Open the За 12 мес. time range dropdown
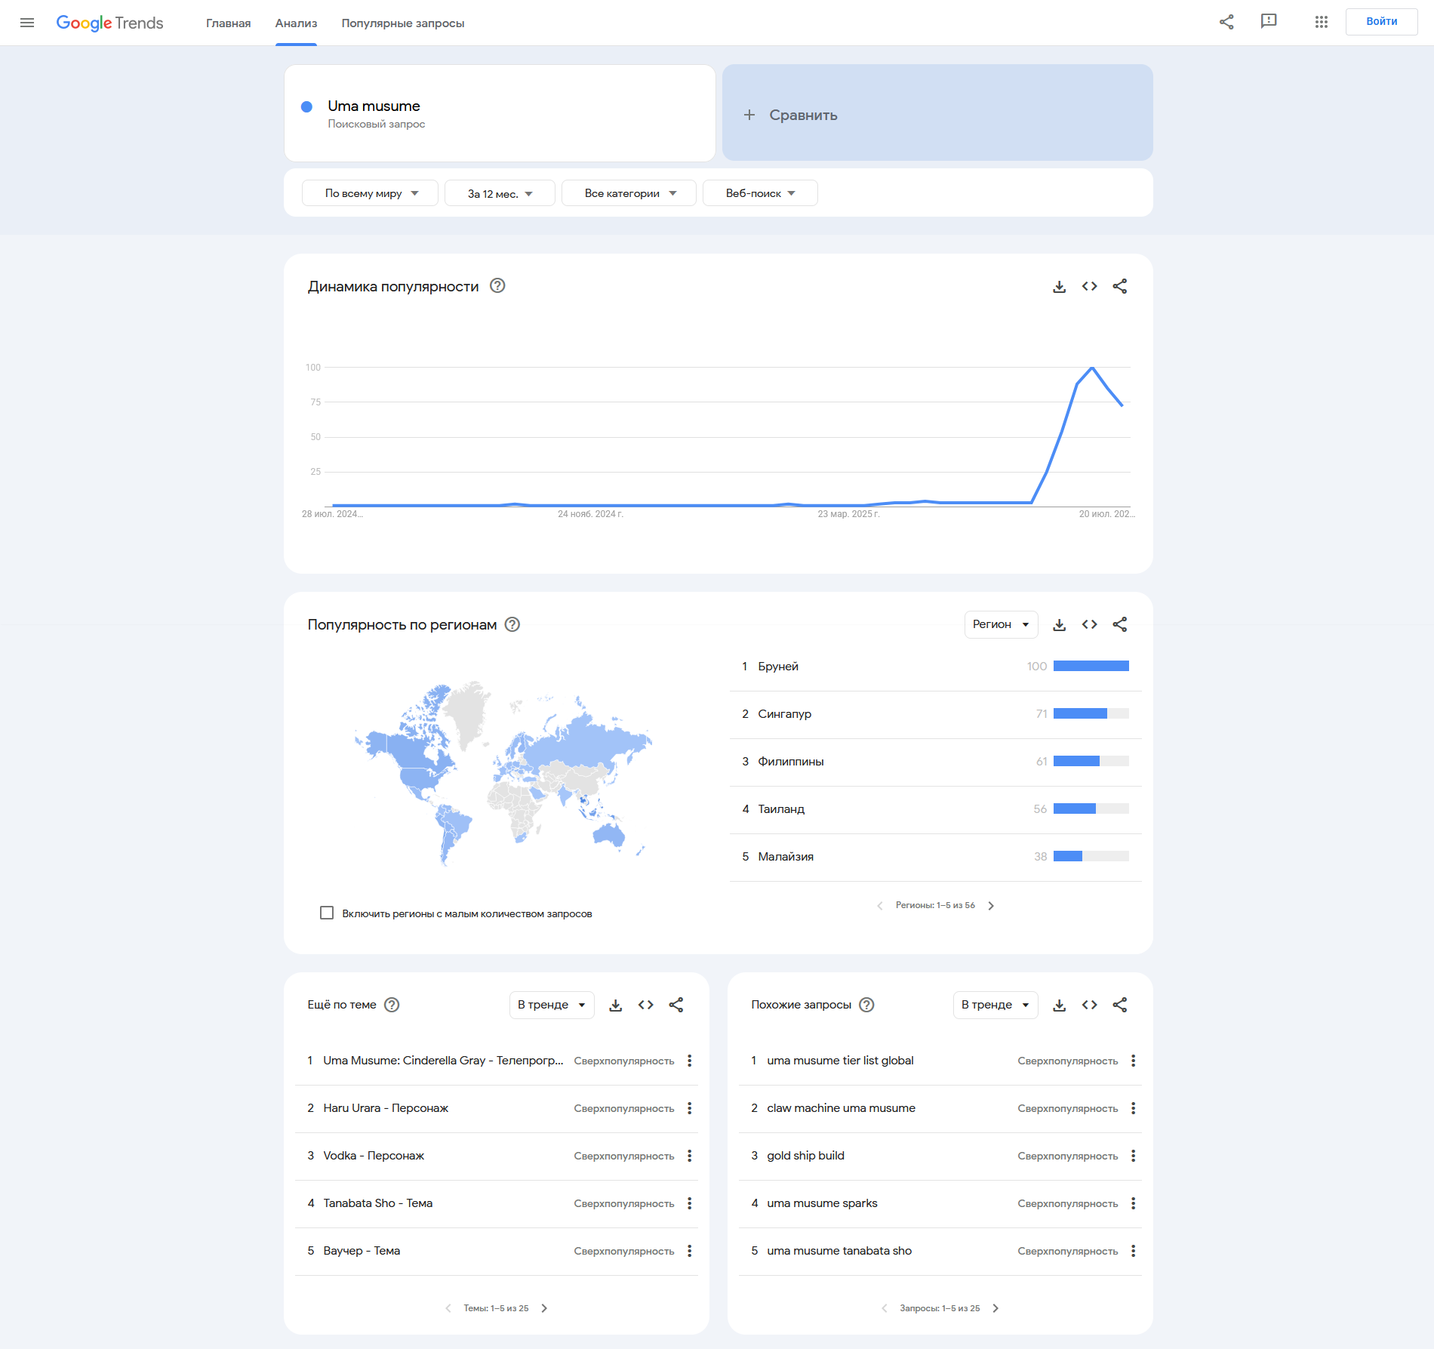Viewport: 1434px width, 1349px height. [x=500, y=193]
